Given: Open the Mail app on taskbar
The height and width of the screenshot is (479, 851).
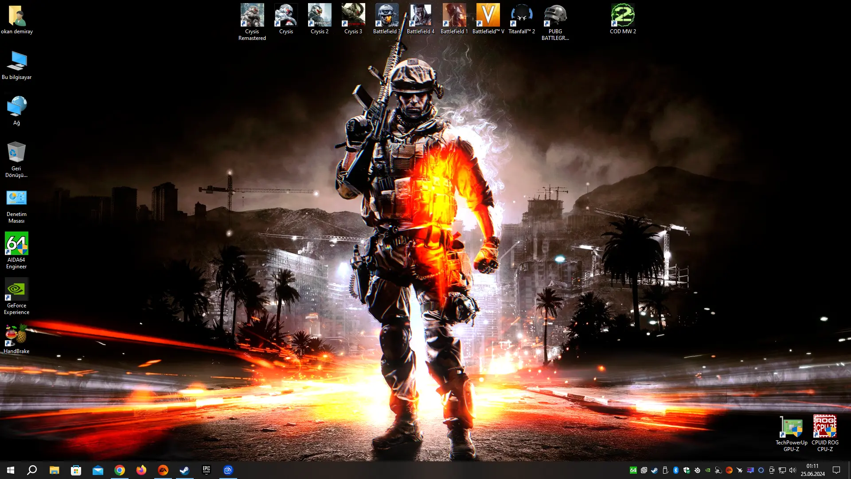Looking at the screenshot, I should 98,470.
